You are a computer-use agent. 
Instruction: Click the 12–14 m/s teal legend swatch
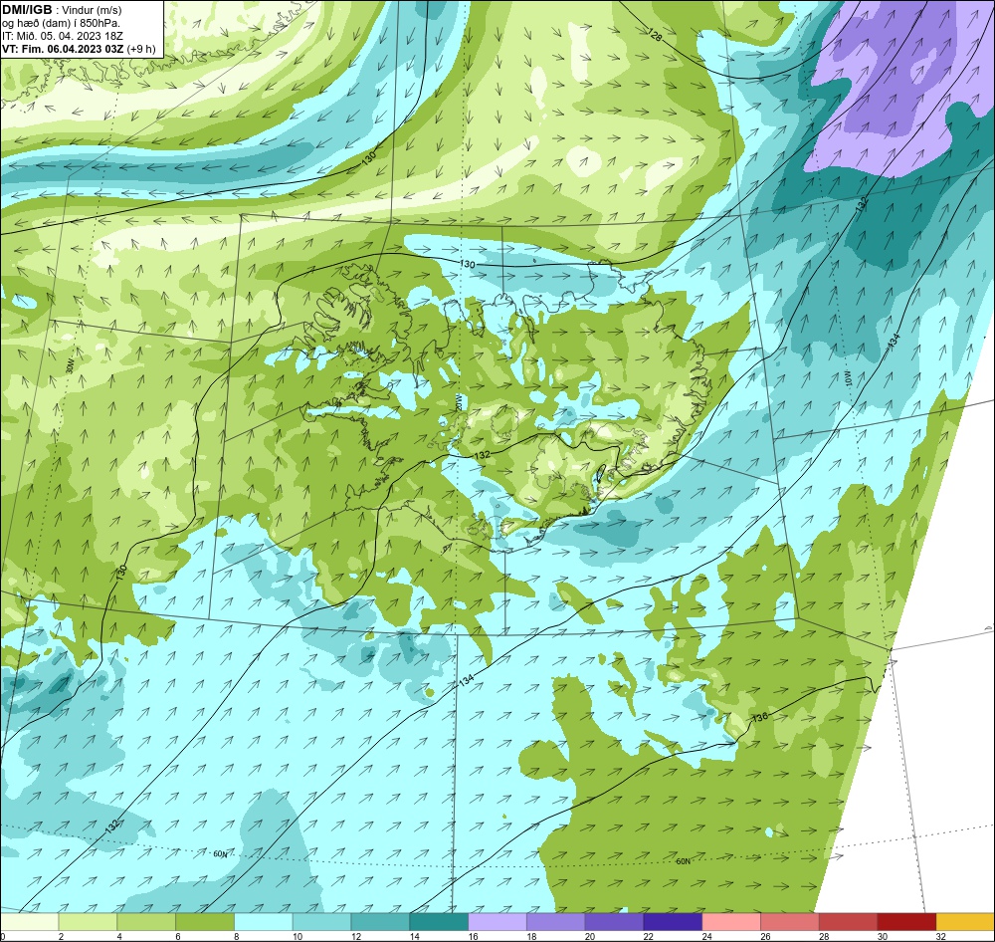380,922
